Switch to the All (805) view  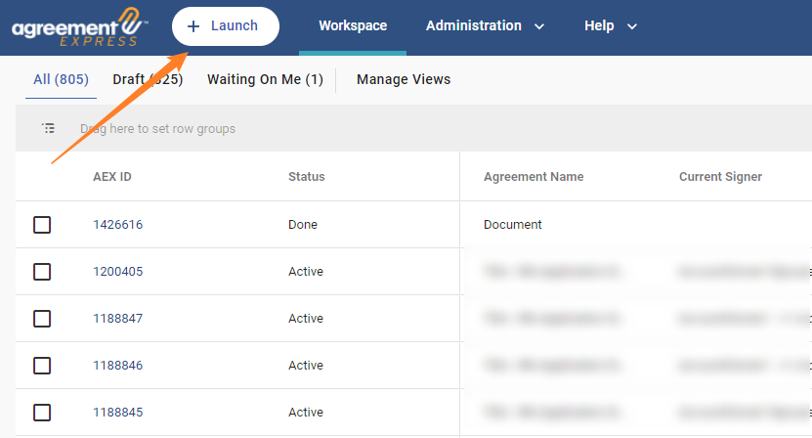coord(62,79)
